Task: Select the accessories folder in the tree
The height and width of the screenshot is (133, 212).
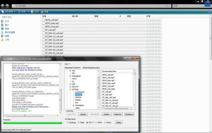Action: (80, 92)
